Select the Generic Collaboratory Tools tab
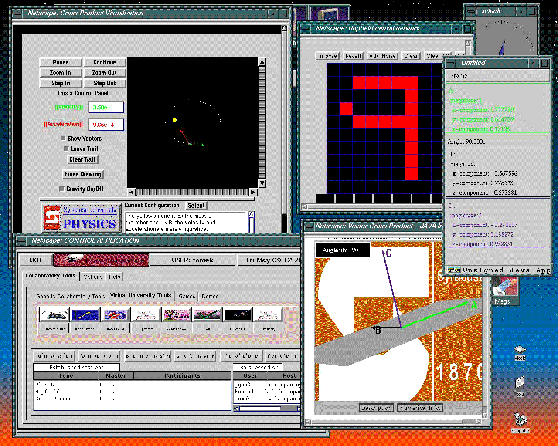 coord(71,296)
